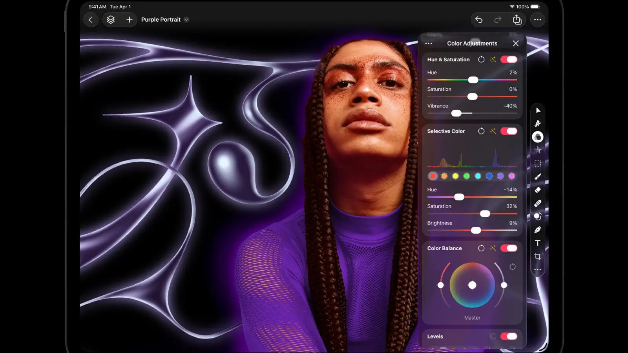The image size is (628, 353).
Task: Open the Layers panel
Action: point(111,20)
